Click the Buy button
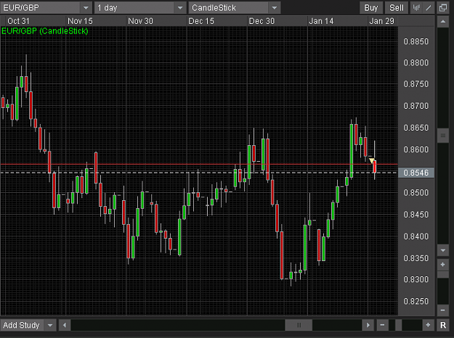Viewport: 454px width, 338px height. 371,8
